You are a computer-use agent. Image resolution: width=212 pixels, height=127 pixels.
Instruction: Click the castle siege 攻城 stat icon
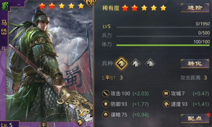[x=166, y=93]
